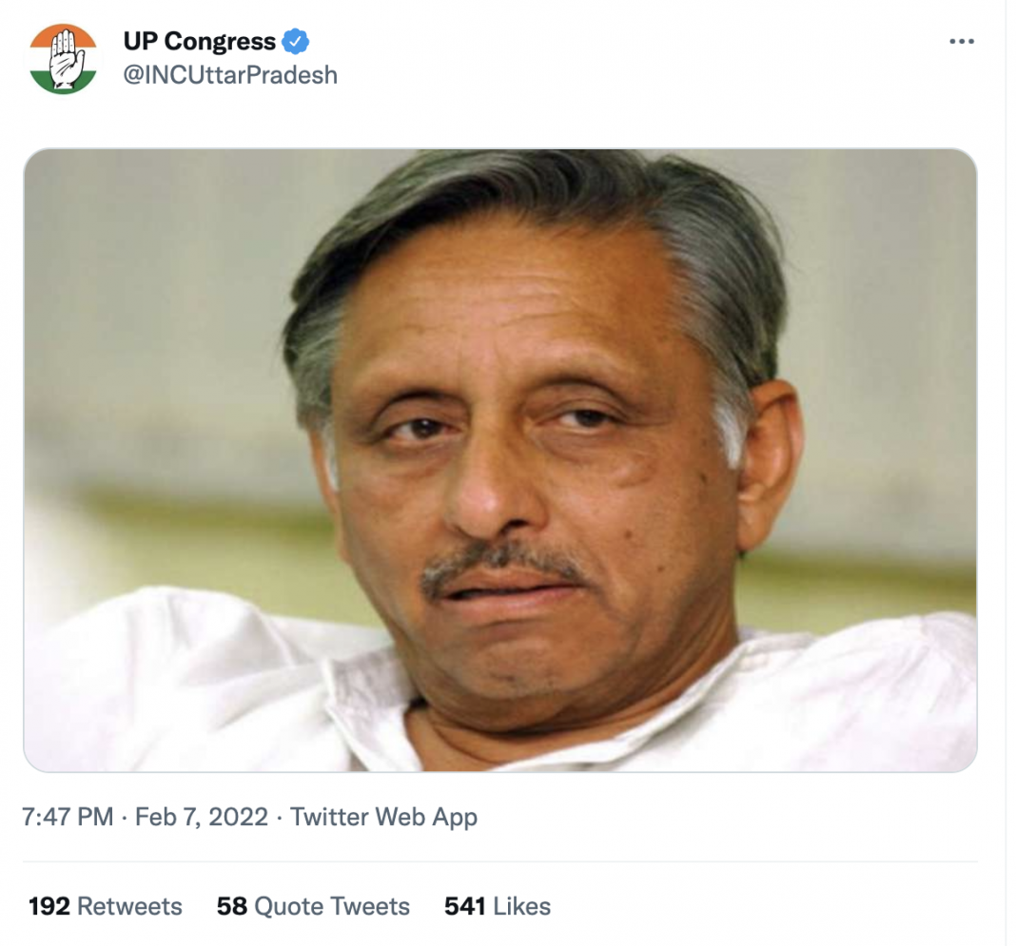Click the 192 retweet count number
1016x946 pixels.
click(x=49, y=906)
